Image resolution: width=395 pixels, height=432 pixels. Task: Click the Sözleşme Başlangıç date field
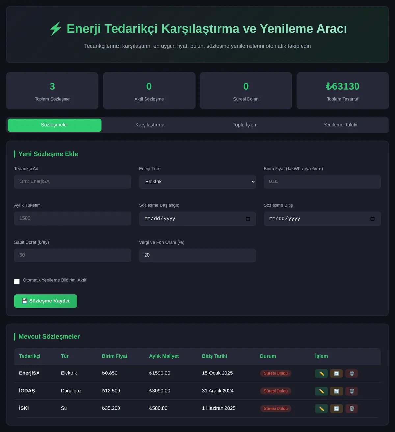click(197, 219)
